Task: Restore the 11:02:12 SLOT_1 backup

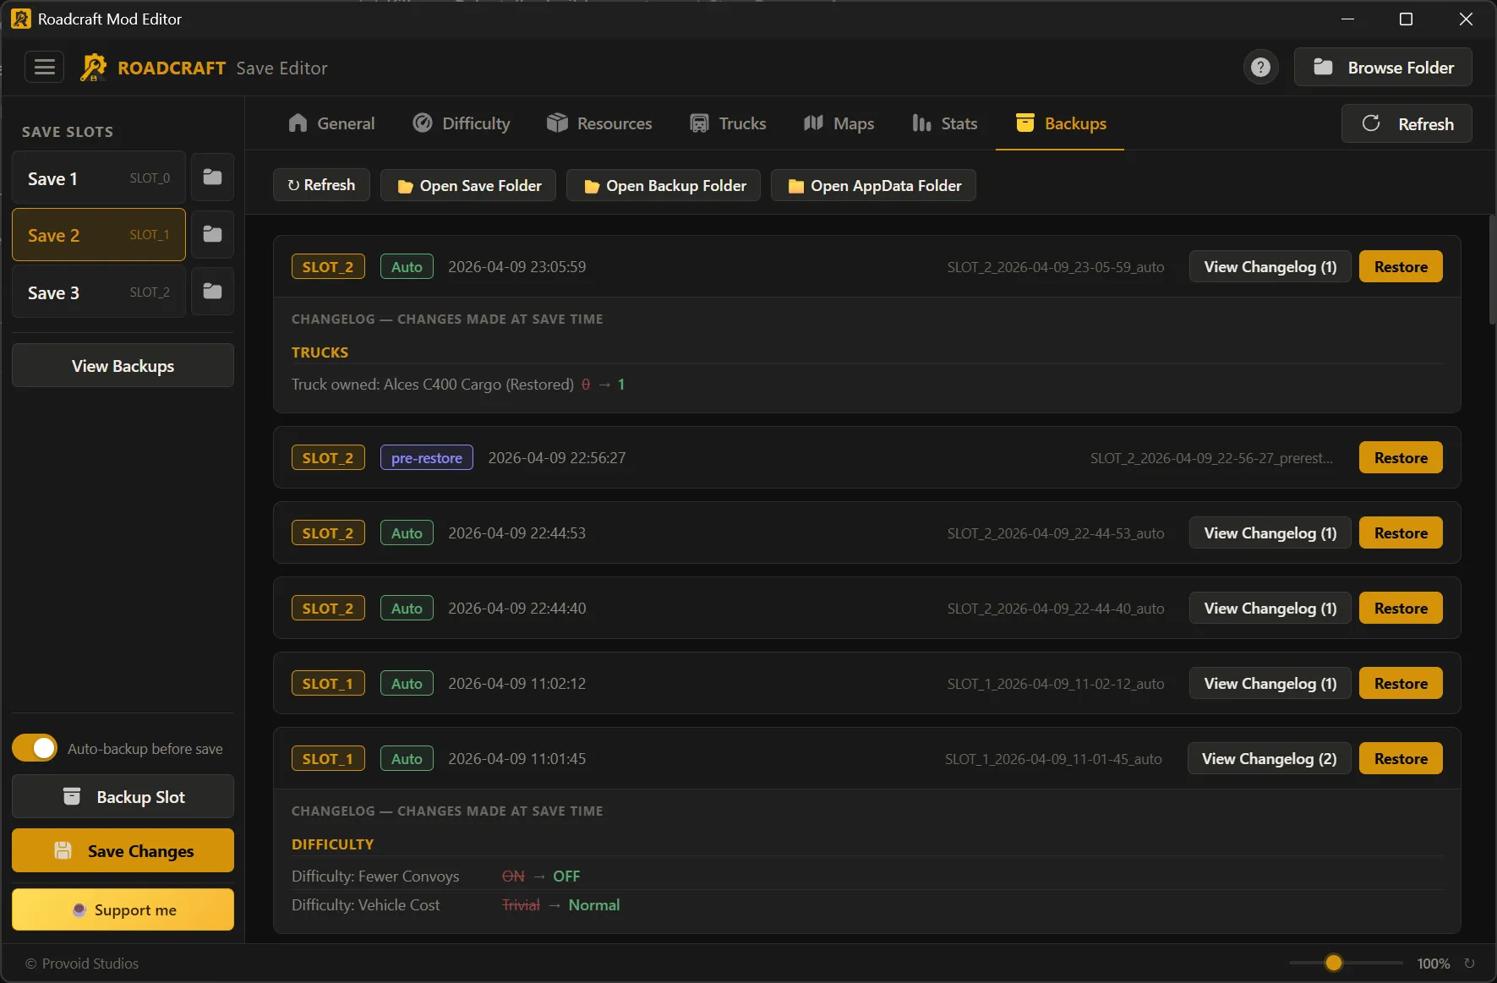Action: (1401, 683)
